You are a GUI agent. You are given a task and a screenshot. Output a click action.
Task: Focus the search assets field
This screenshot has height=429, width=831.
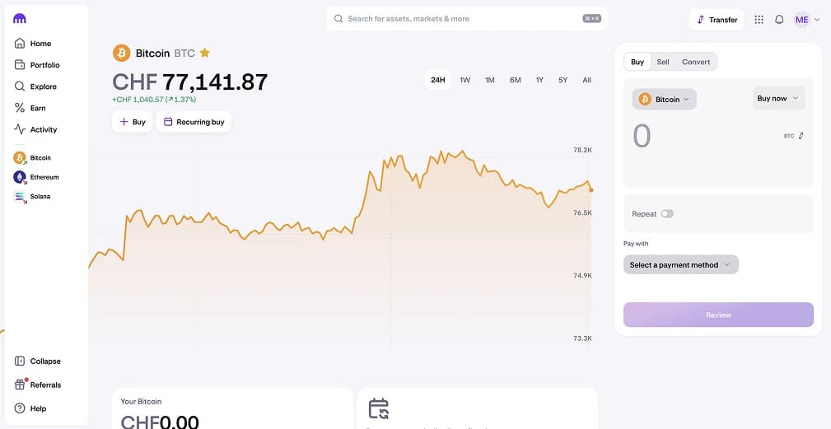(467, 19)
